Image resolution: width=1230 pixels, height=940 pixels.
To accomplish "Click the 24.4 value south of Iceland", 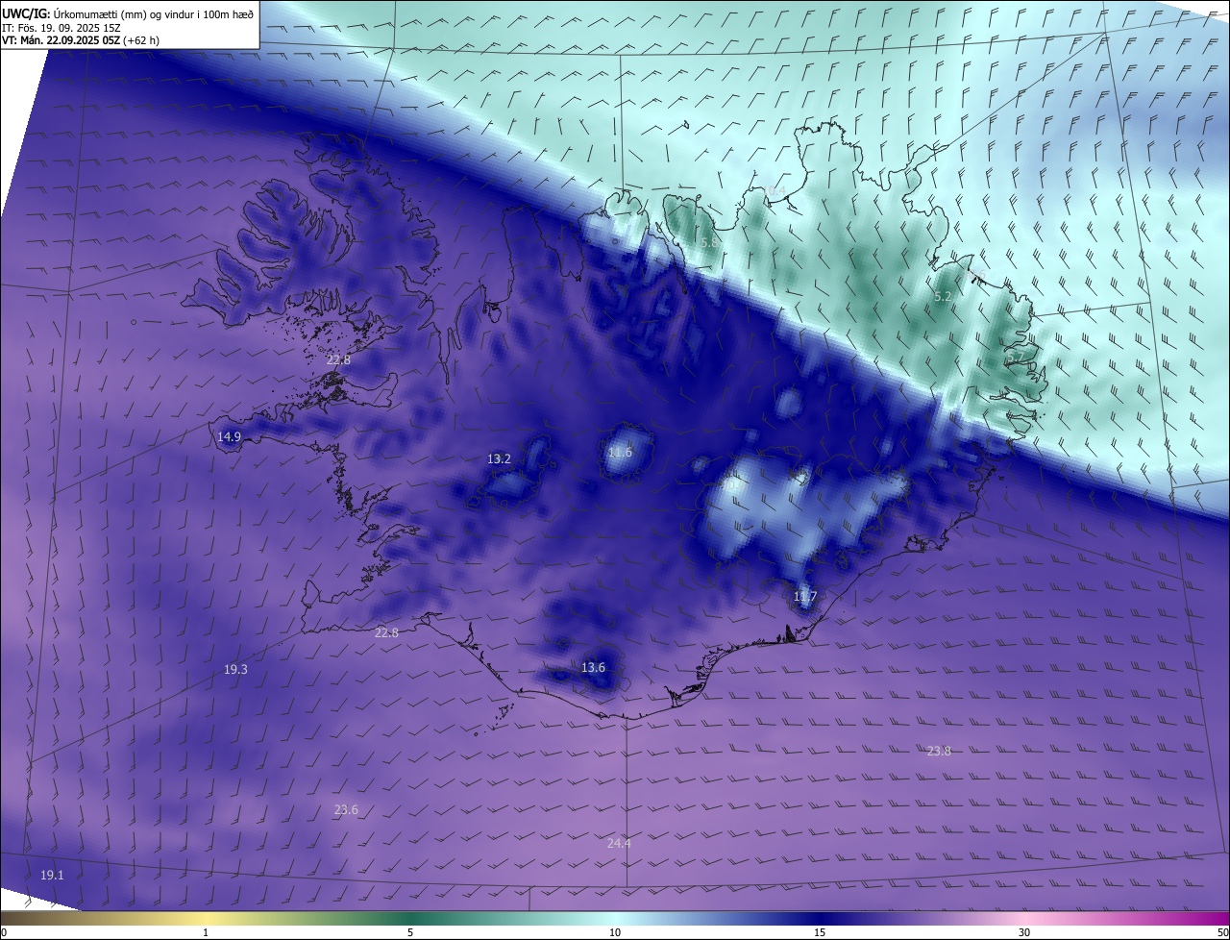I will click(x=619, y=844).
